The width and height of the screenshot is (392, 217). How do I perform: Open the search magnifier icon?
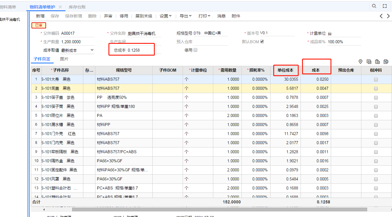coord(374,6)
